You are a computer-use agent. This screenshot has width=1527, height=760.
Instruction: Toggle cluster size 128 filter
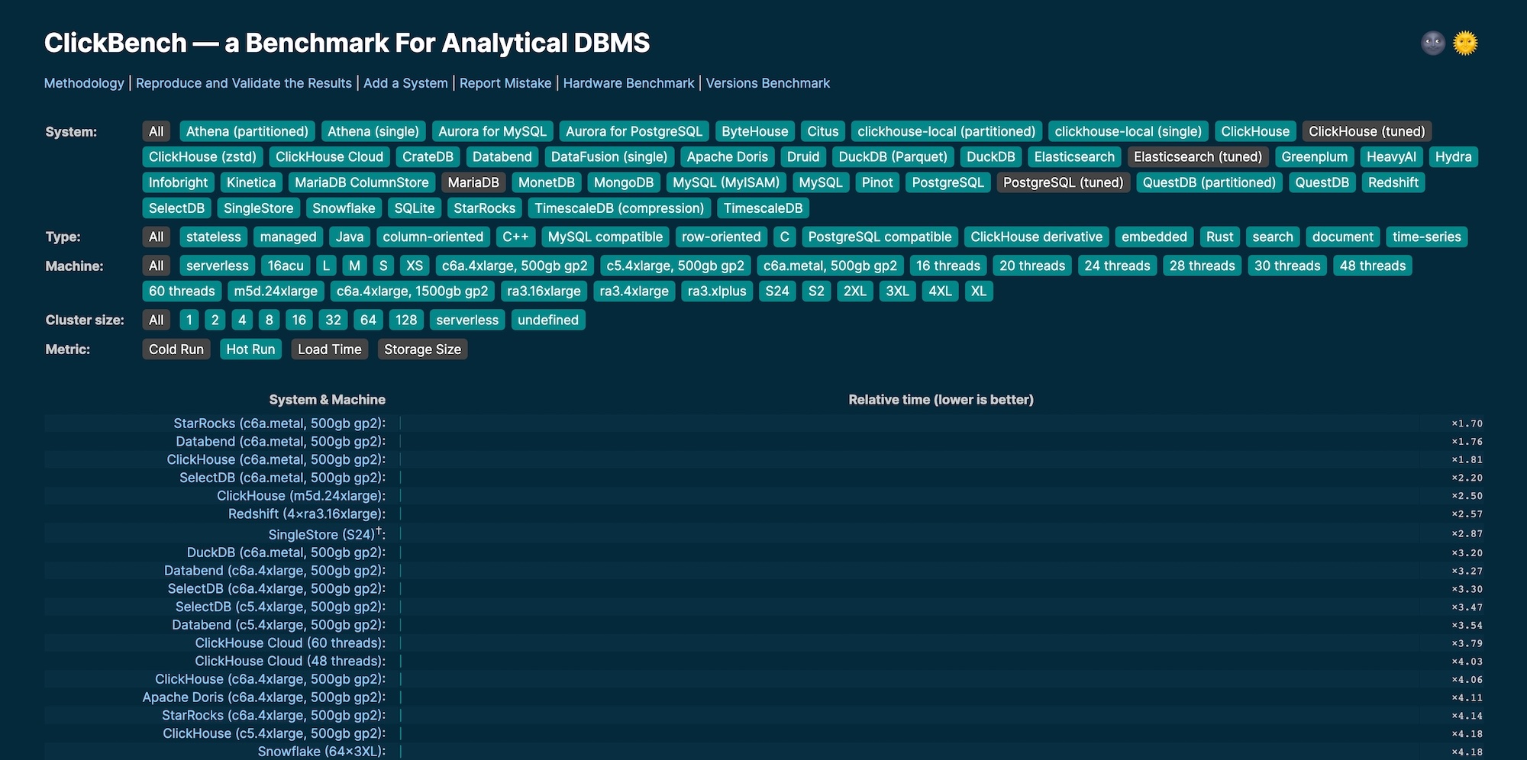click(x=406, y=320)
